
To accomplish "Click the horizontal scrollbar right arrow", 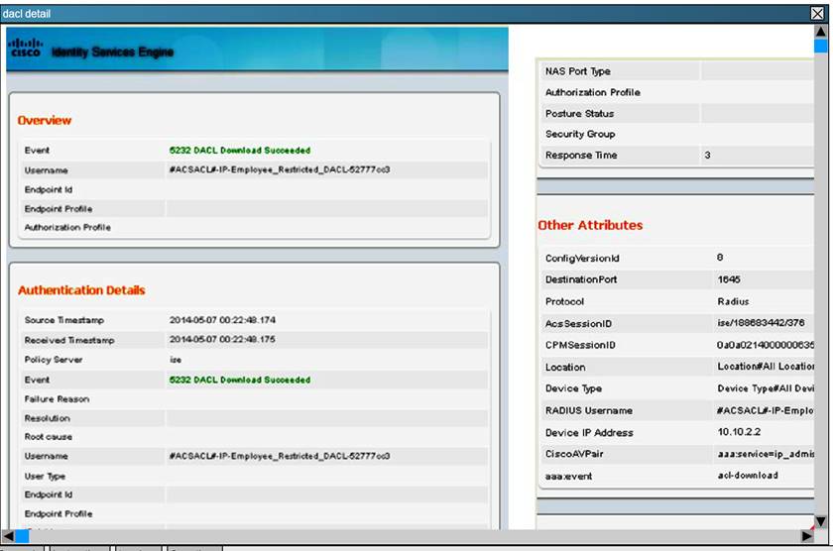I will 806,536.
